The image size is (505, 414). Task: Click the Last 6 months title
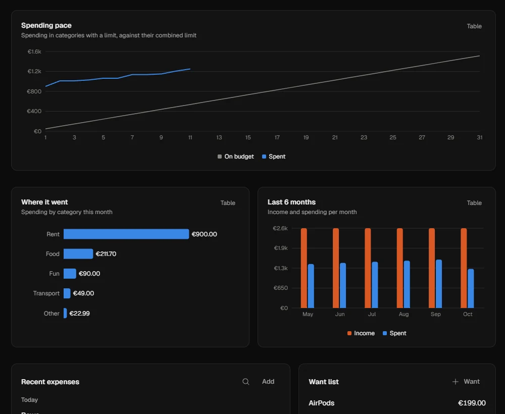291,202
